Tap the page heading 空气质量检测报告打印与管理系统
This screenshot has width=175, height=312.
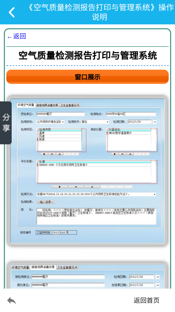[87, 56]
